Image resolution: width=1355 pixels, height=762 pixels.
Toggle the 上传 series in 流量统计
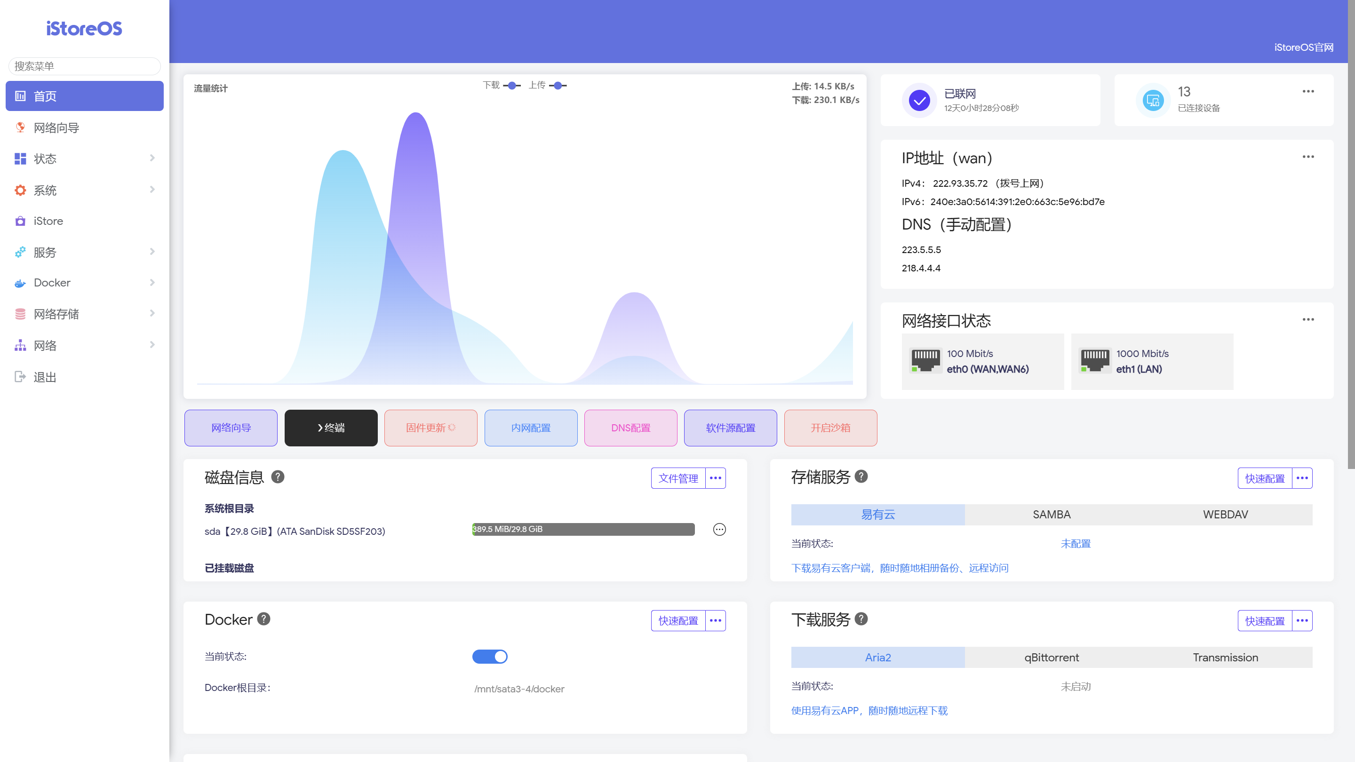coord(557,85)
